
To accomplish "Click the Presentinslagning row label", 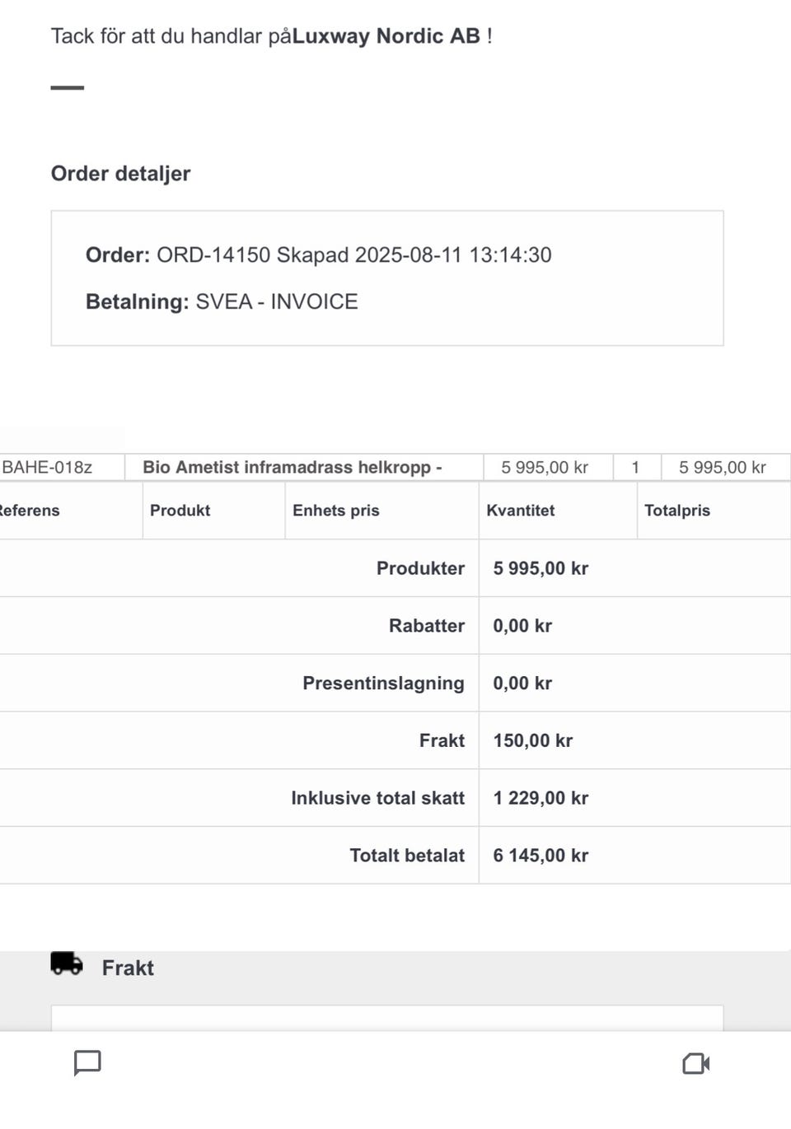I will click(x=383, y=683).
